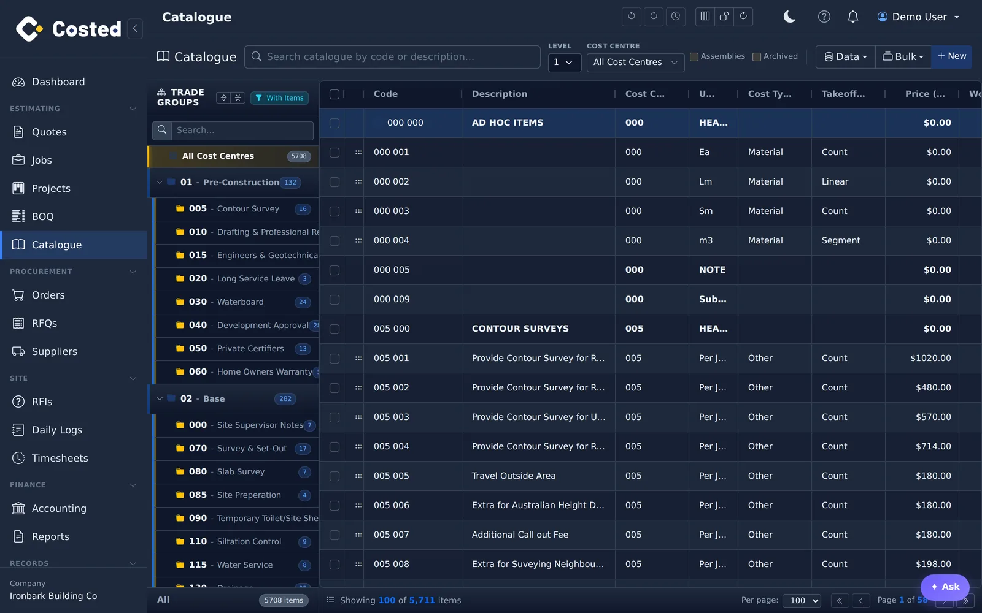Check the select-all checkbox in table header
This screenshot has width=982, height=613.
coord(334,94)
